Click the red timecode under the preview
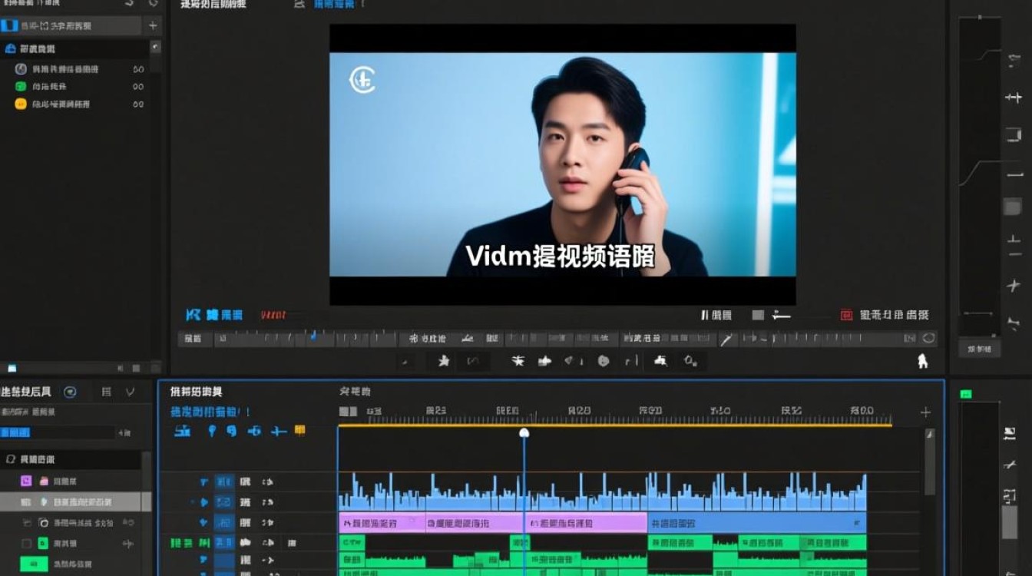 coord(273,315)
